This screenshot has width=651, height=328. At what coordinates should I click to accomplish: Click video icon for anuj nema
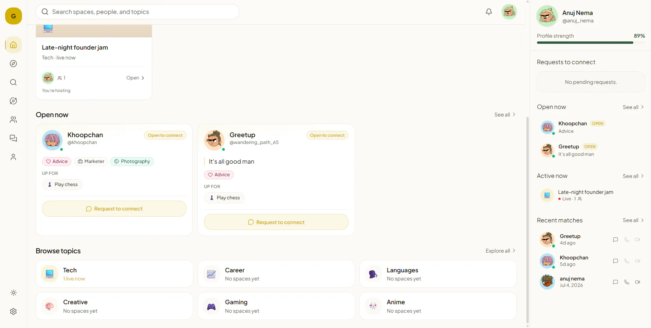(638, 282)
